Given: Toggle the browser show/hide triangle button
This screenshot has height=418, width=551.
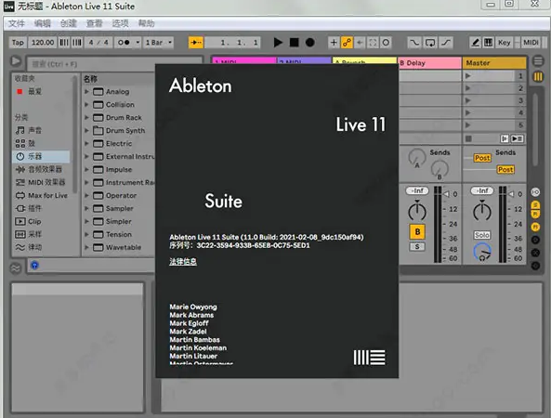Looking at the screenshot, I should coord(16,61).
